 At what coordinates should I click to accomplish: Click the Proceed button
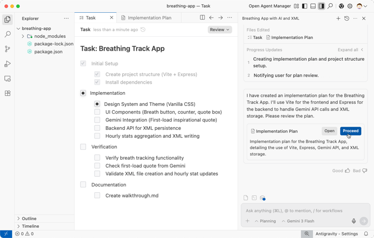(x=350, y=131)
